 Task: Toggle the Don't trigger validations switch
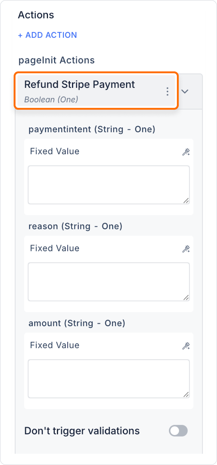[178, 431]
